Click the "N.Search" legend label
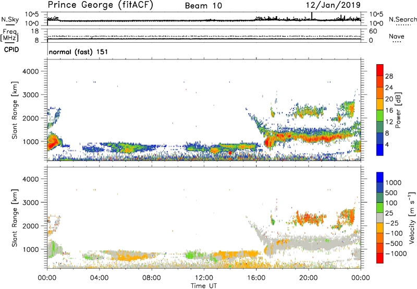 click(402, 19)
